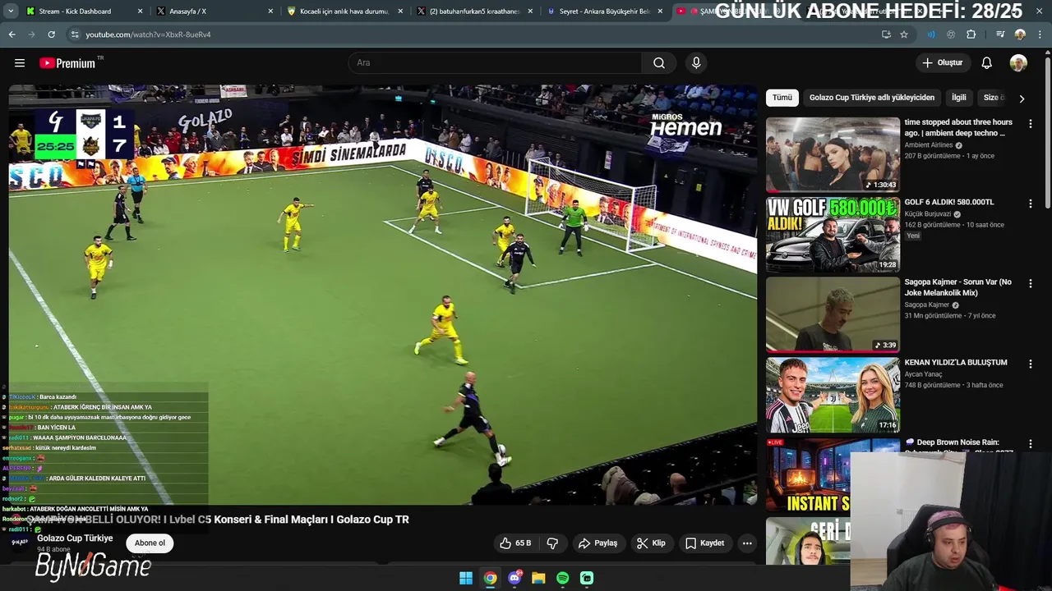Click the Paylaş share button
1052x591 pixels.
coord(598,543)
